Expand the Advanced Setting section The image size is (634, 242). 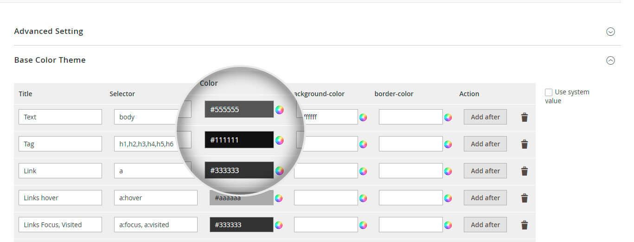tap(611, 32)
